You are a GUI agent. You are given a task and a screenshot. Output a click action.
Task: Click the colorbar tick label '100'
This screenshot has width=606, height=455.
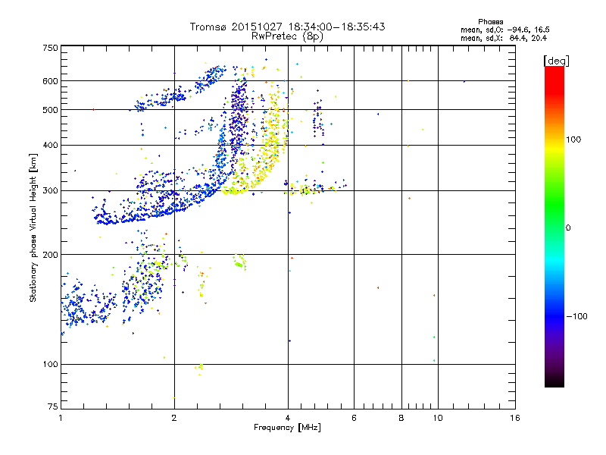(x=573, y=140)
